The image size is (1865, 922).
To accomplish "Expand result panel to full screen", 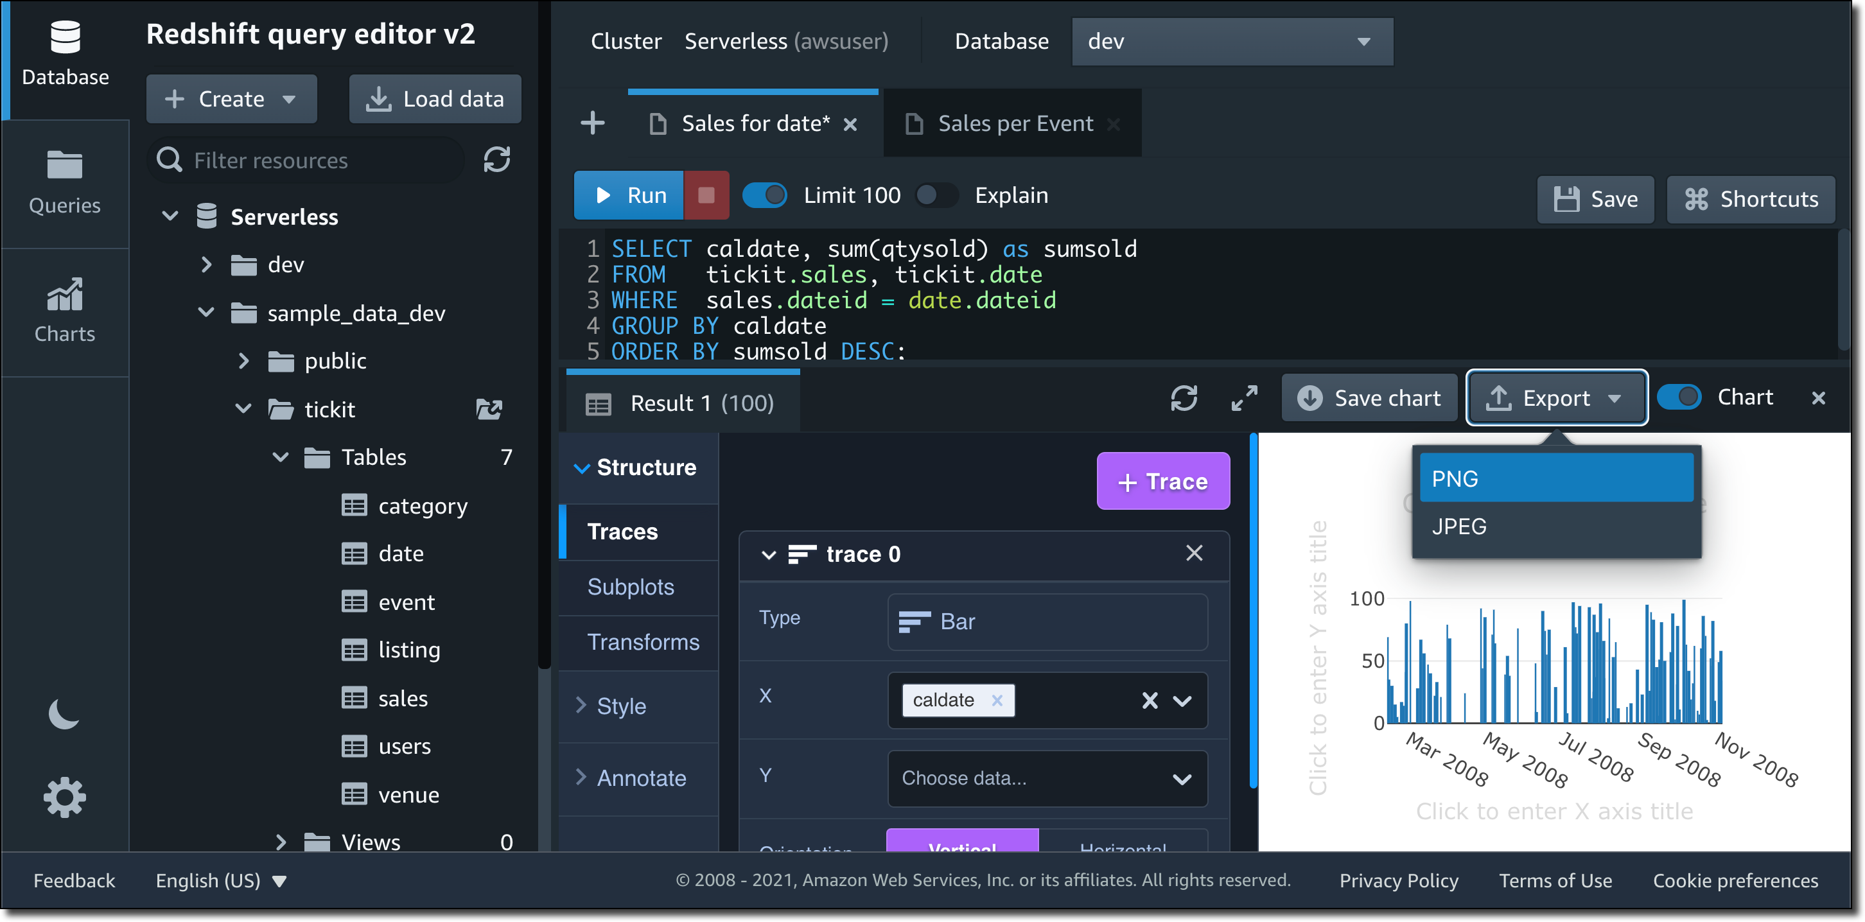I will [1244, 398].
